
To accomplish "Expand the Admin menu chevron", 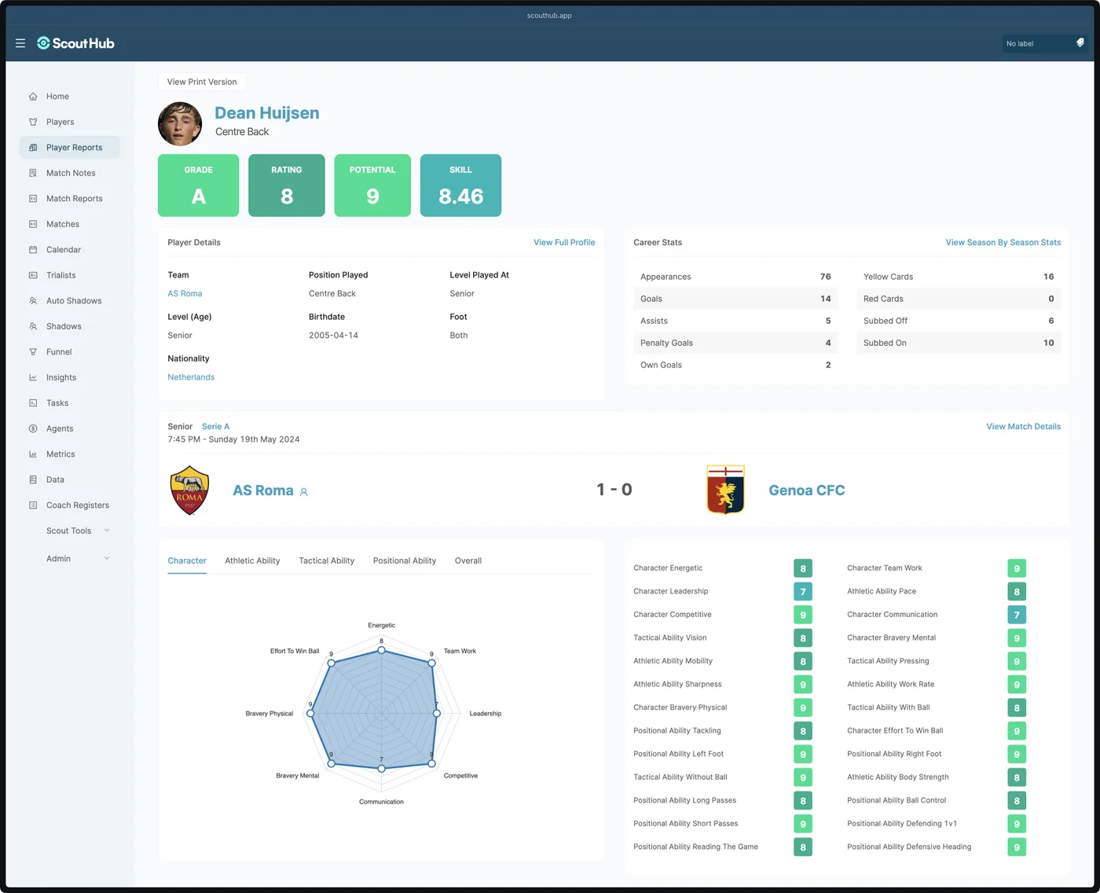I will tap(107, 558).
